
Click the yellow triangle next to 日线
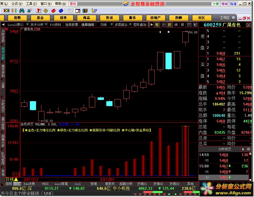coord(16,179)
